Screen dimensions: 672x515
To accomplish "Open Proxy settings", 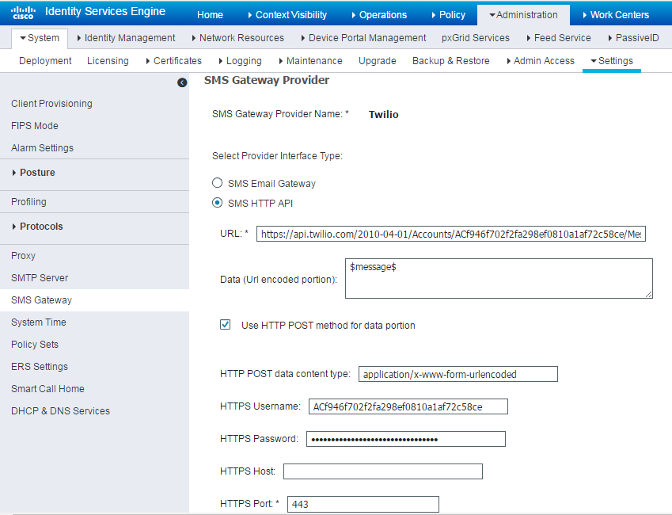I will pyautogui.click(x=23, y=255).
